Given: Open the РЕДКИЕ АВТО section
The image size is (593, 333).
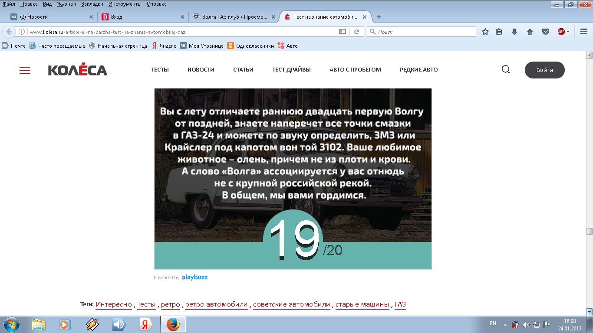Looking at the screenshot, I should pyautogui.click(x=418, y=69).
